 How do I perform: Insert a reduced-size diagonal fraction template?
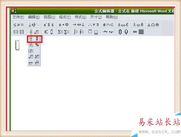(37, 45)
